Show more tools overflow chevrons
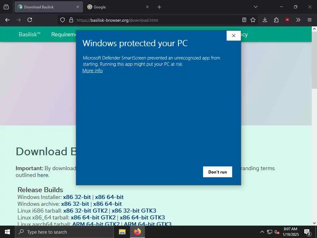Screen dimensions: 317x238 click(x=298, y=20)
